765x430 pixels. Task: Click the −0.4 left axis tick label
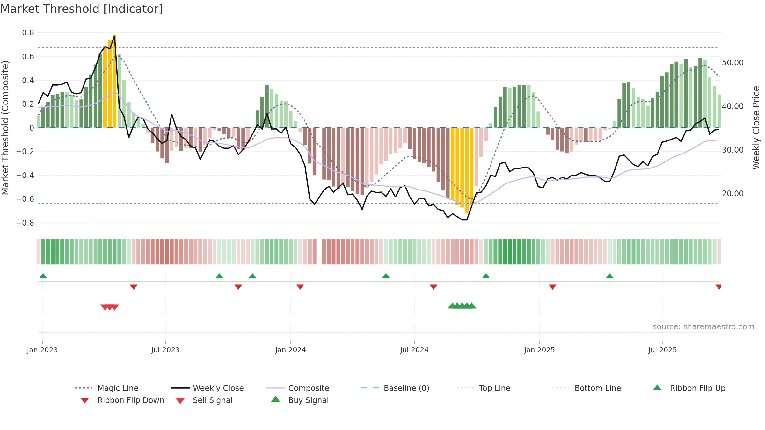(x=25, y=176)
